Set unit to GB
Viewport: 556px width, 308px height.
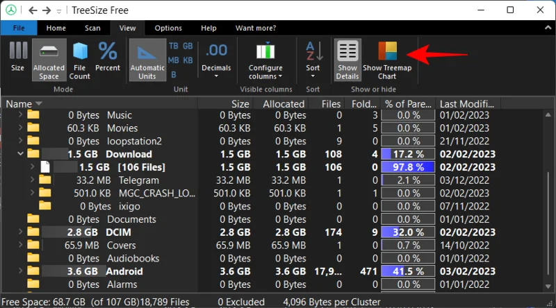click(188, 46)
